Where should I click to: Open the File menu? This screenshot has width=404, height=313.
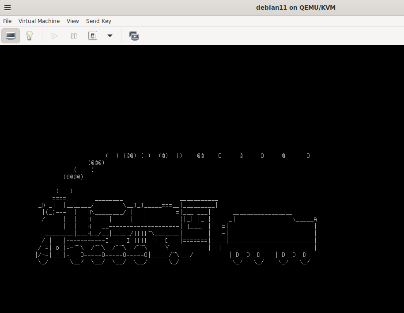8,21
